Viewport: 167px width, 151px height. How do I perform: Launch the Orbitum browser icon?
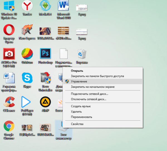tap(27, 54)
